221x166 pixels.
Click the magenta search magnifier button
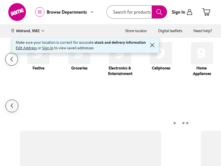[x=159, y=12]
